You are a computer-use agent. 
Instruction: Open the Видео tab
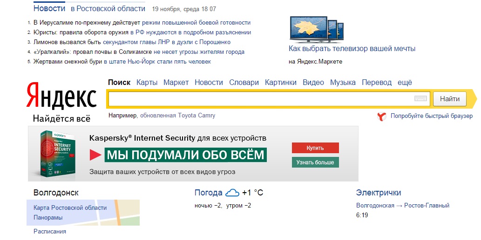[313, 83]
